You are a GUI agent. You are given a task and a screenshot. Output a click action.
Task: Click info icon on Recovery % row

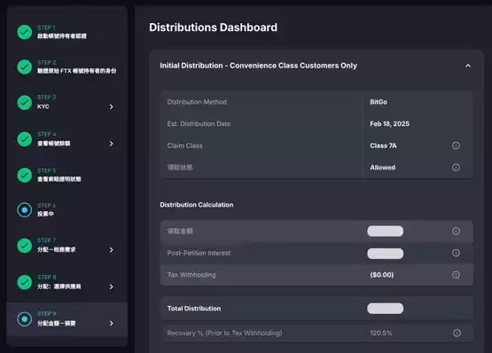pyautogui.click(x=457, y=333)
